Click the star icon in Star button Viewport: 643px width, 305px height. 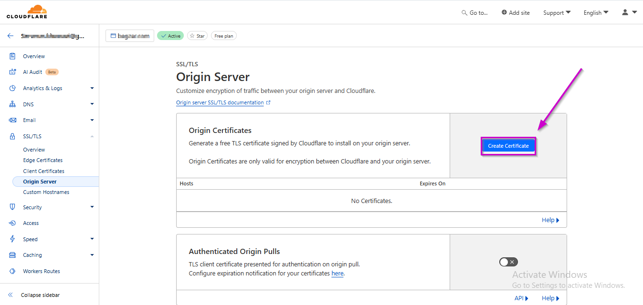click(192, 36)
